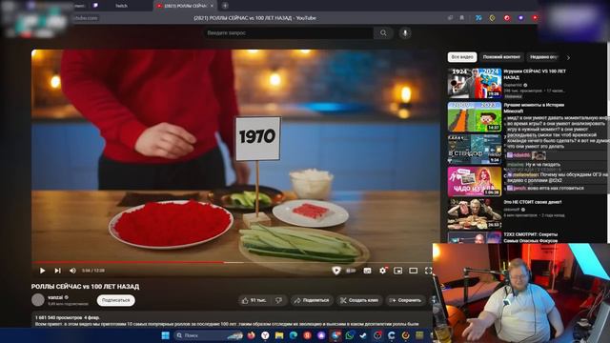The image size is (610, 343).
Task: Dislike the video thumbs-down button
Action: (279, 300)
